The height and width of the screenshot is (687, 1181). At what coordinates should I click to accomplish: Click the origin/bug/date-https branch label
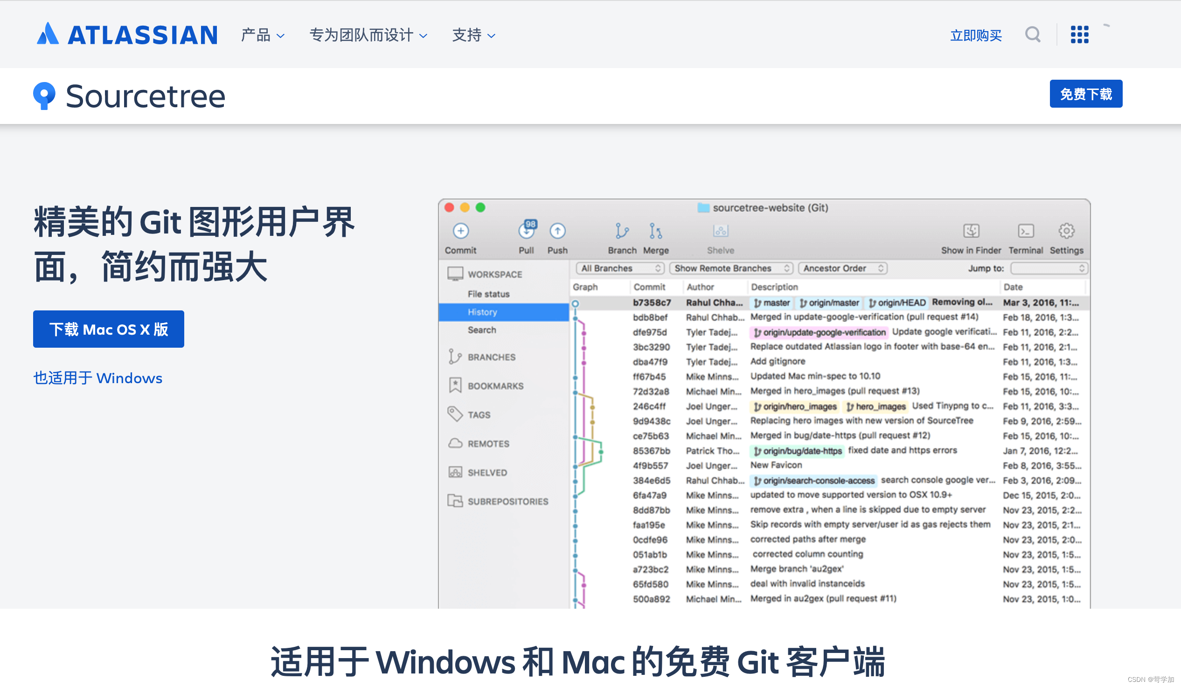pyautogui.click(x=797, y=451)
